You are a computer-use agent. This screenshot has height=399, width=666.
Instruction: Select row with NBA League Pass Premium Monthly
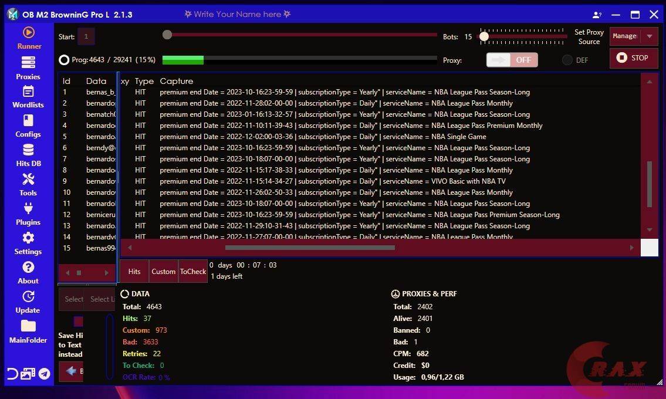[380, 126]
